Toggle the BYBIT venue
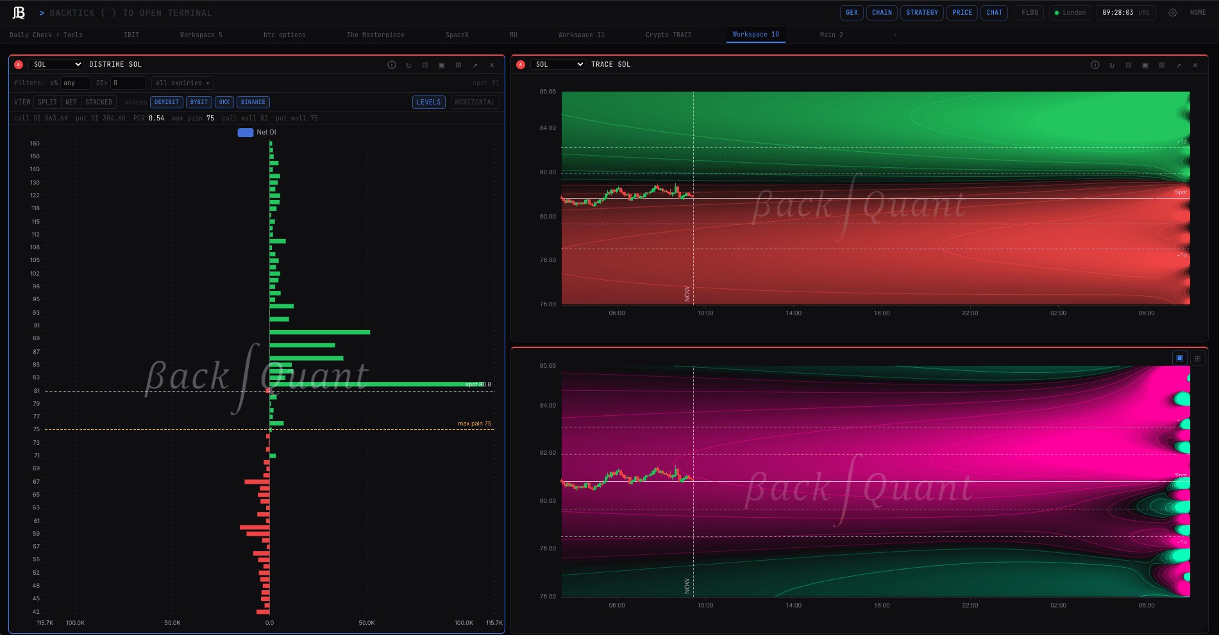The image size is (1219, 635). pos(199,102)
